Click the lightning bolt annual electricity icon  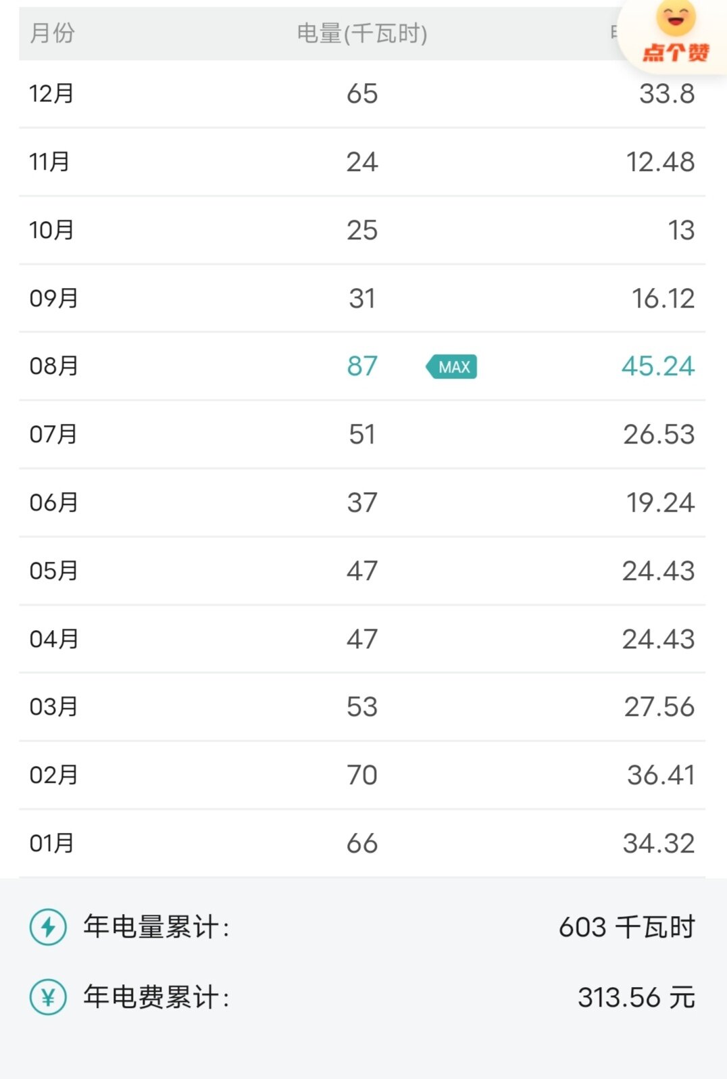point(48,927)
